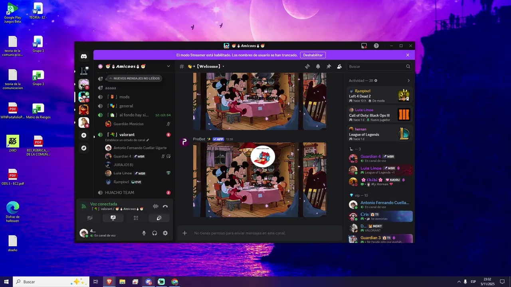Toggle headphone deafen in user panel
Screen dimensions: 511x287
click(154, 233)
